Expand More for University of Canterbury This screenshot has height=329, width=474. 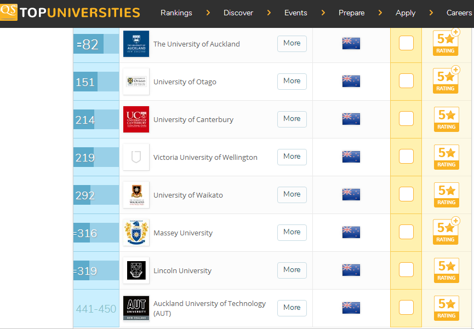click(x=292, y=119)
